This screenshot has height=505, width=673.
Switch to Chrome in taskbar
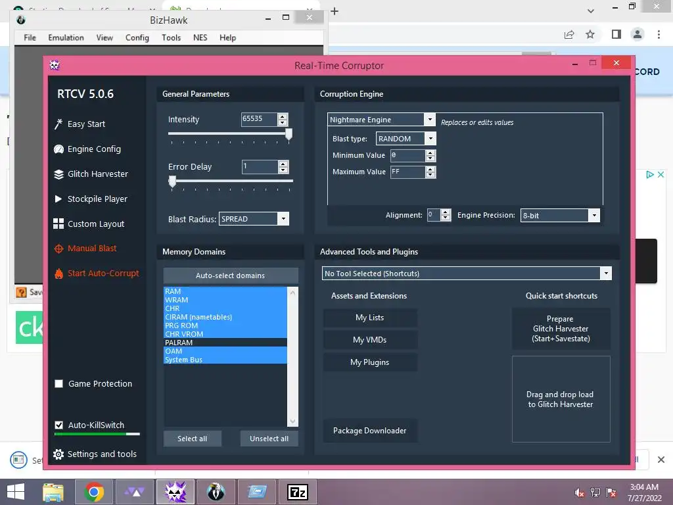pos(94,492)
